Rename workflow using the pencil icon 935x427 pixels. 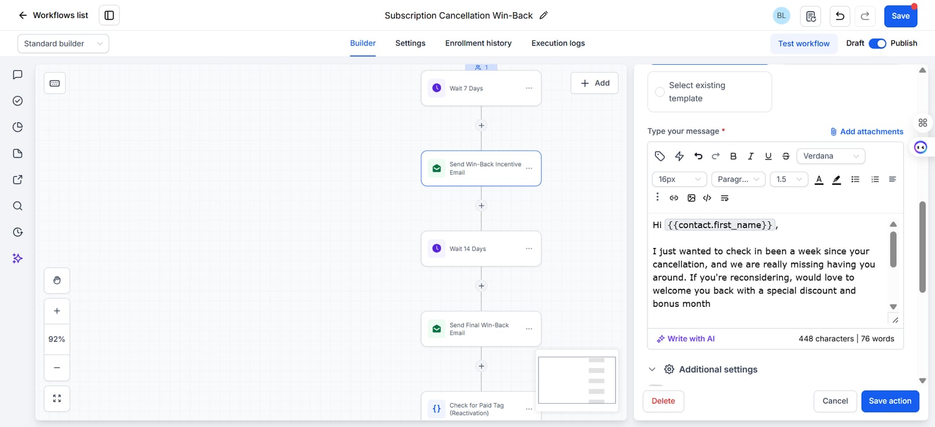pyautogui.click(x=543, y=16)
